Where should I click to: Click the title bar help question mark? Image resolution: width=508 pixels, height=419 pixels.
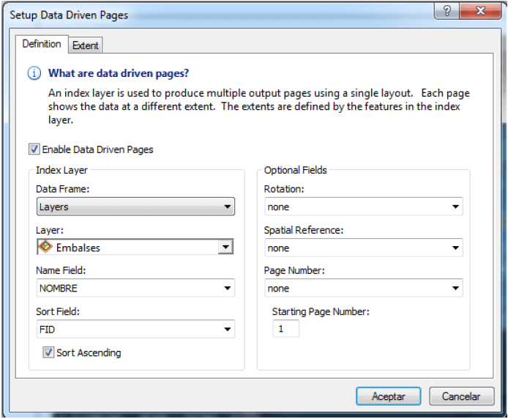click(448, 12)
